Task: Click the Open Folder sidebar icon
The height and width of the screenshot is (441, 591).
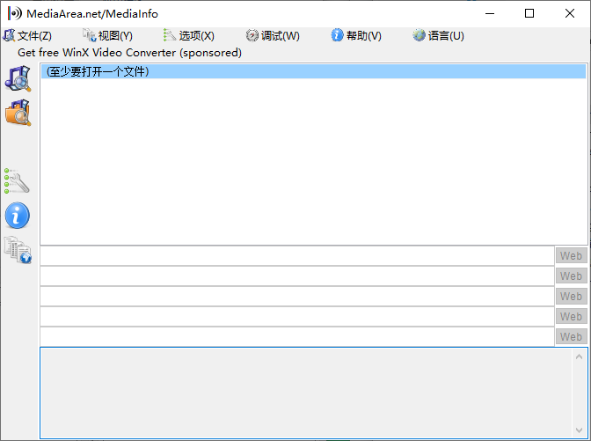Action: [18, 113]
